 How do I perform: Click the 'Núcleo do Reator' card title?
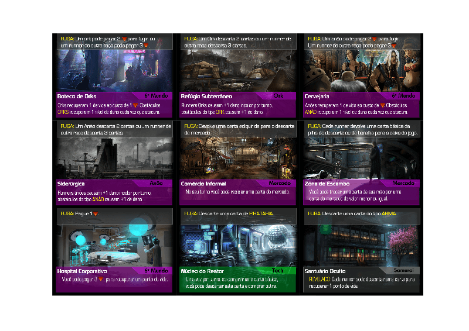(x=202, y=271)
